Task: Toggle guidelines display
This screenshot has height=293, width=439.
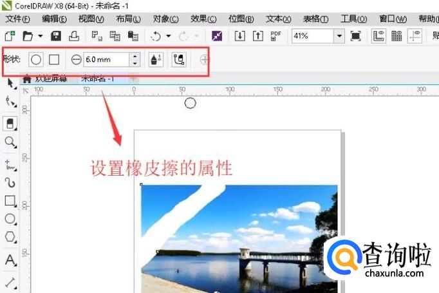Action: [415, 36]
